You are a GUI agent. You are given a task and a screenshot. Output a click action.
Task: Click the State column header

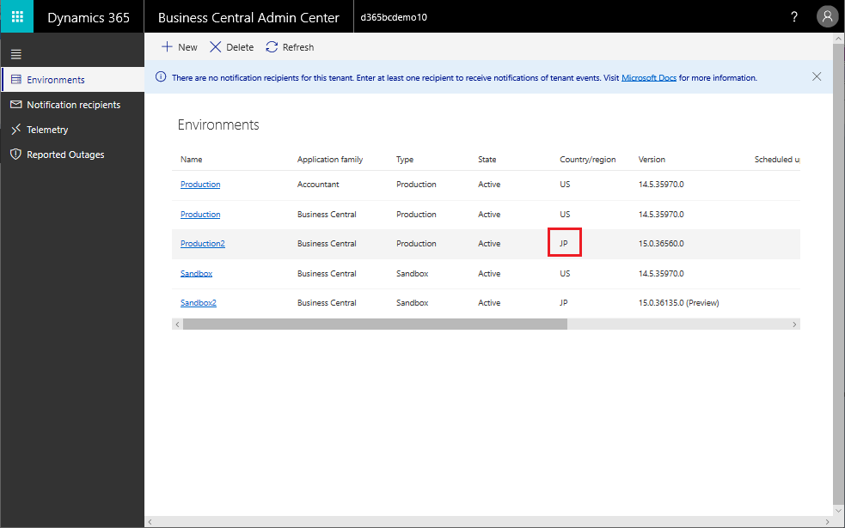click(x=487, y=160)
